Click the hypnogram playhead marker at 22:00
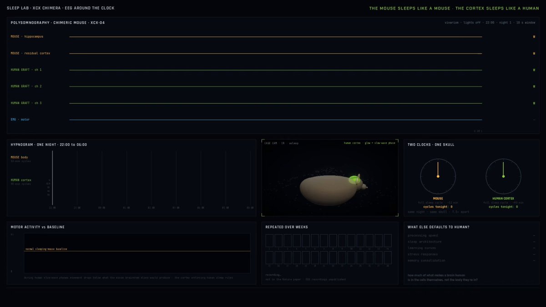 (52, 178)
